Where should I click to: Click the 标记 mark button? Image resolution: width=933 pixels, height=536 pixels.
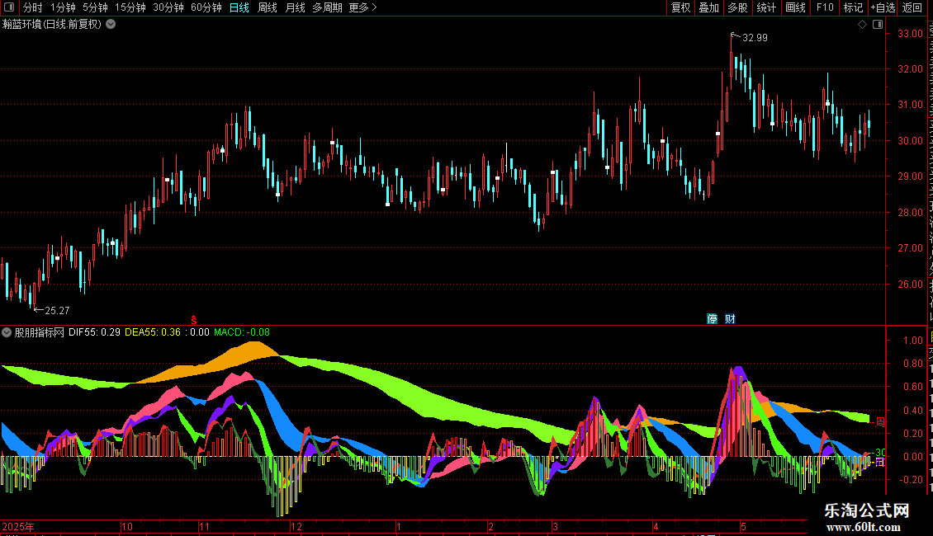pyautogui.click(x=853, y=7)
